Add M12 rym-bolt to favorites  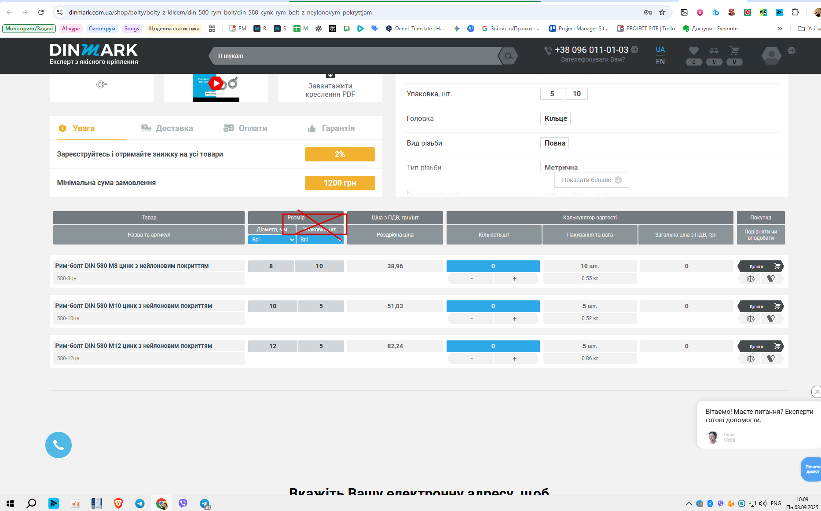pos(771,358)
